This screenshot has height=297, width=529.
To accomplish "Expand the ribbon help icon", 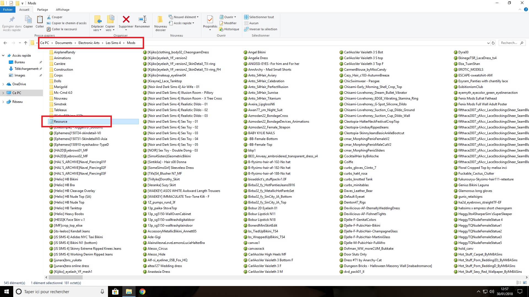I will (526, 10).
